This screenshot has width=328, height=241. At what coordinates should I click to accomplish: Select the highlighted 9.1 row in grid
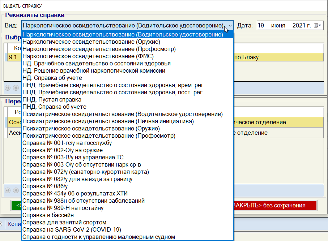coord(13,57)
